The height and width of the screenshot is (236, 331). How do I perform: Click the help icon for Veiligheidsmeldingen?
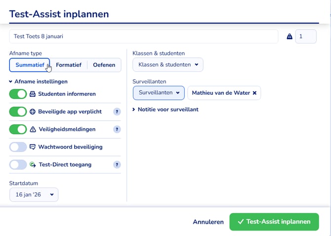(x=117, y=129)
